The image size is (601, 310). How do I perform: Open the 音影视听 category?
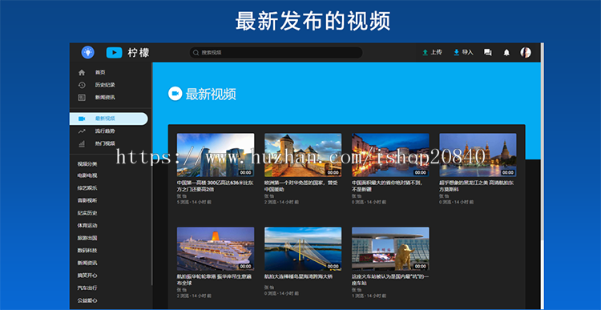[87, 200]
